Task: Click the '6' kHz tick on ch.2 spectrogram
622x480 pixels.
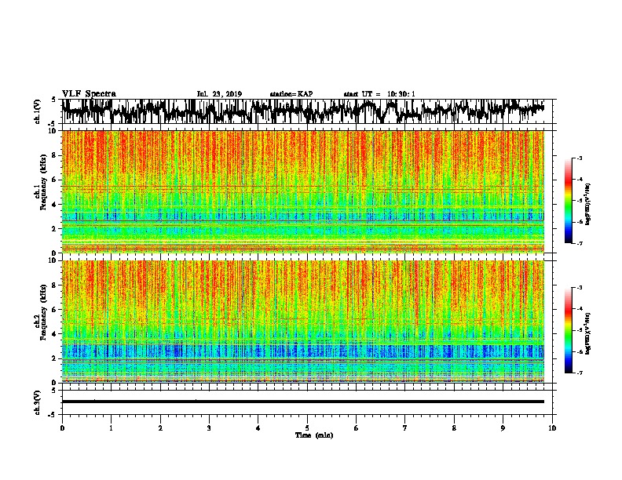Action: click(55, 309)
